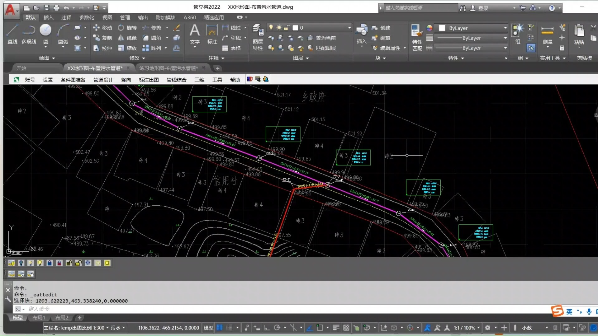This screenshot has height=336, width=598.
Task: Open the 管道设计 menu
Action: 103,80
